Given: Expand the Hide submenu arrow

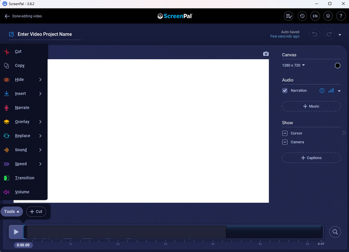Looking at the screenshot, I should pyautogui.click(x=40, y=80).
